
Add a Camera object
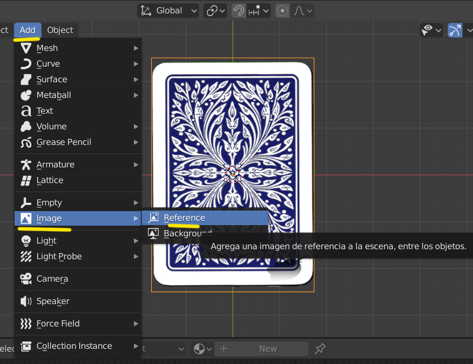pos(78,279)
